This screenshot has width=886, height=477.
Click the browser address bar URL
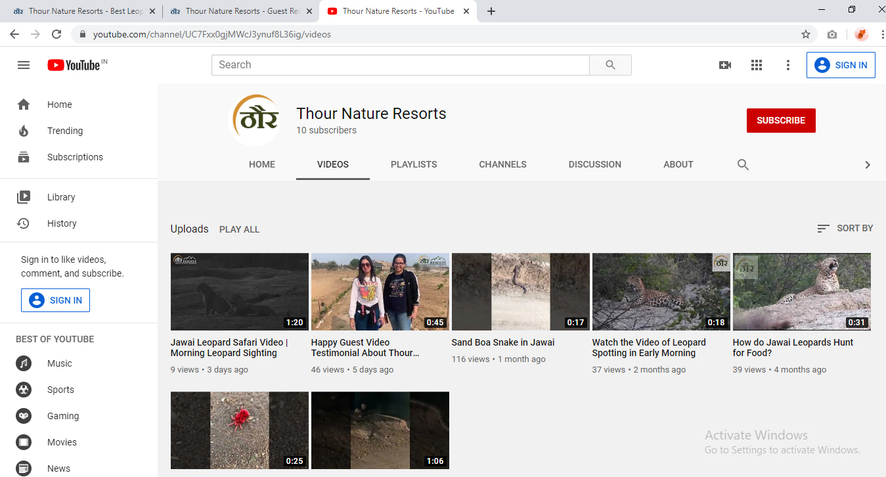click(211, 34)
